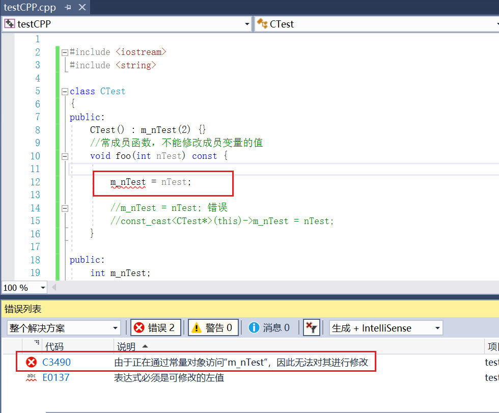Click the 项 column header

[493, 346]
